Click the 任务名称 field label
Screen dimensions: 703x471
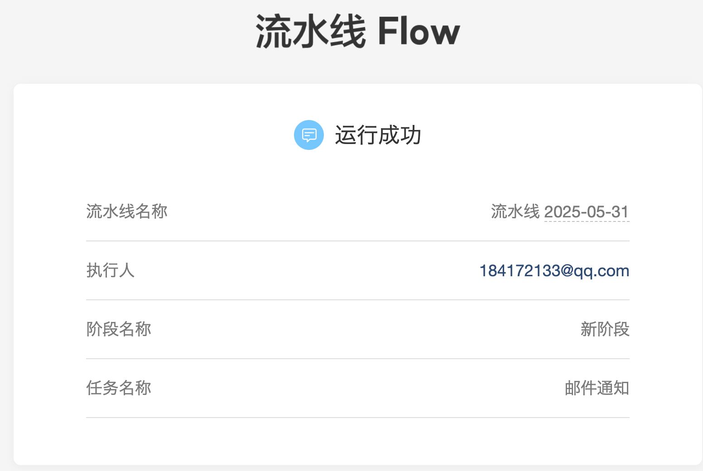point(119,388)
